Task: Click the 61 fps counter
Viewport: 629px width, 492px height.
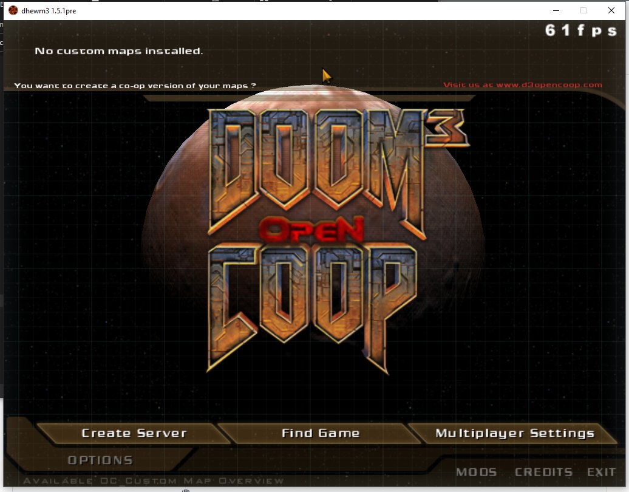Action: (x=580, y=30)
